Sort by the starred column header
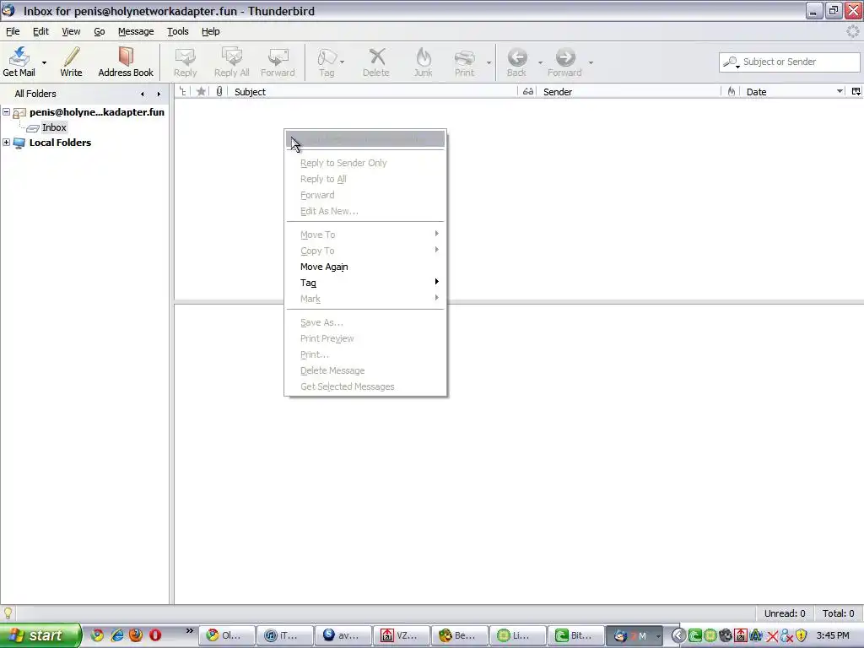Image resolution: width=864 pixels, height=648 pixels. (201, 91)
